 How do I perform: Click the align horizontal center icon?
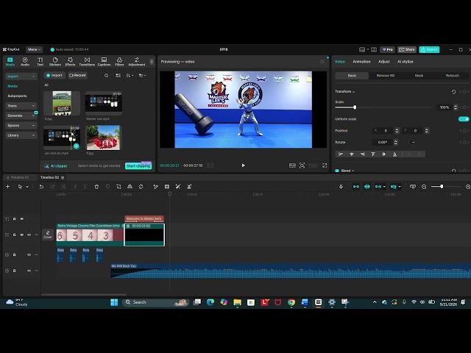click(x=352, y=154)
